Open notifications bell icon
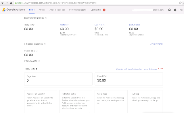Screen dimensions: 184x113 point(175,10)
